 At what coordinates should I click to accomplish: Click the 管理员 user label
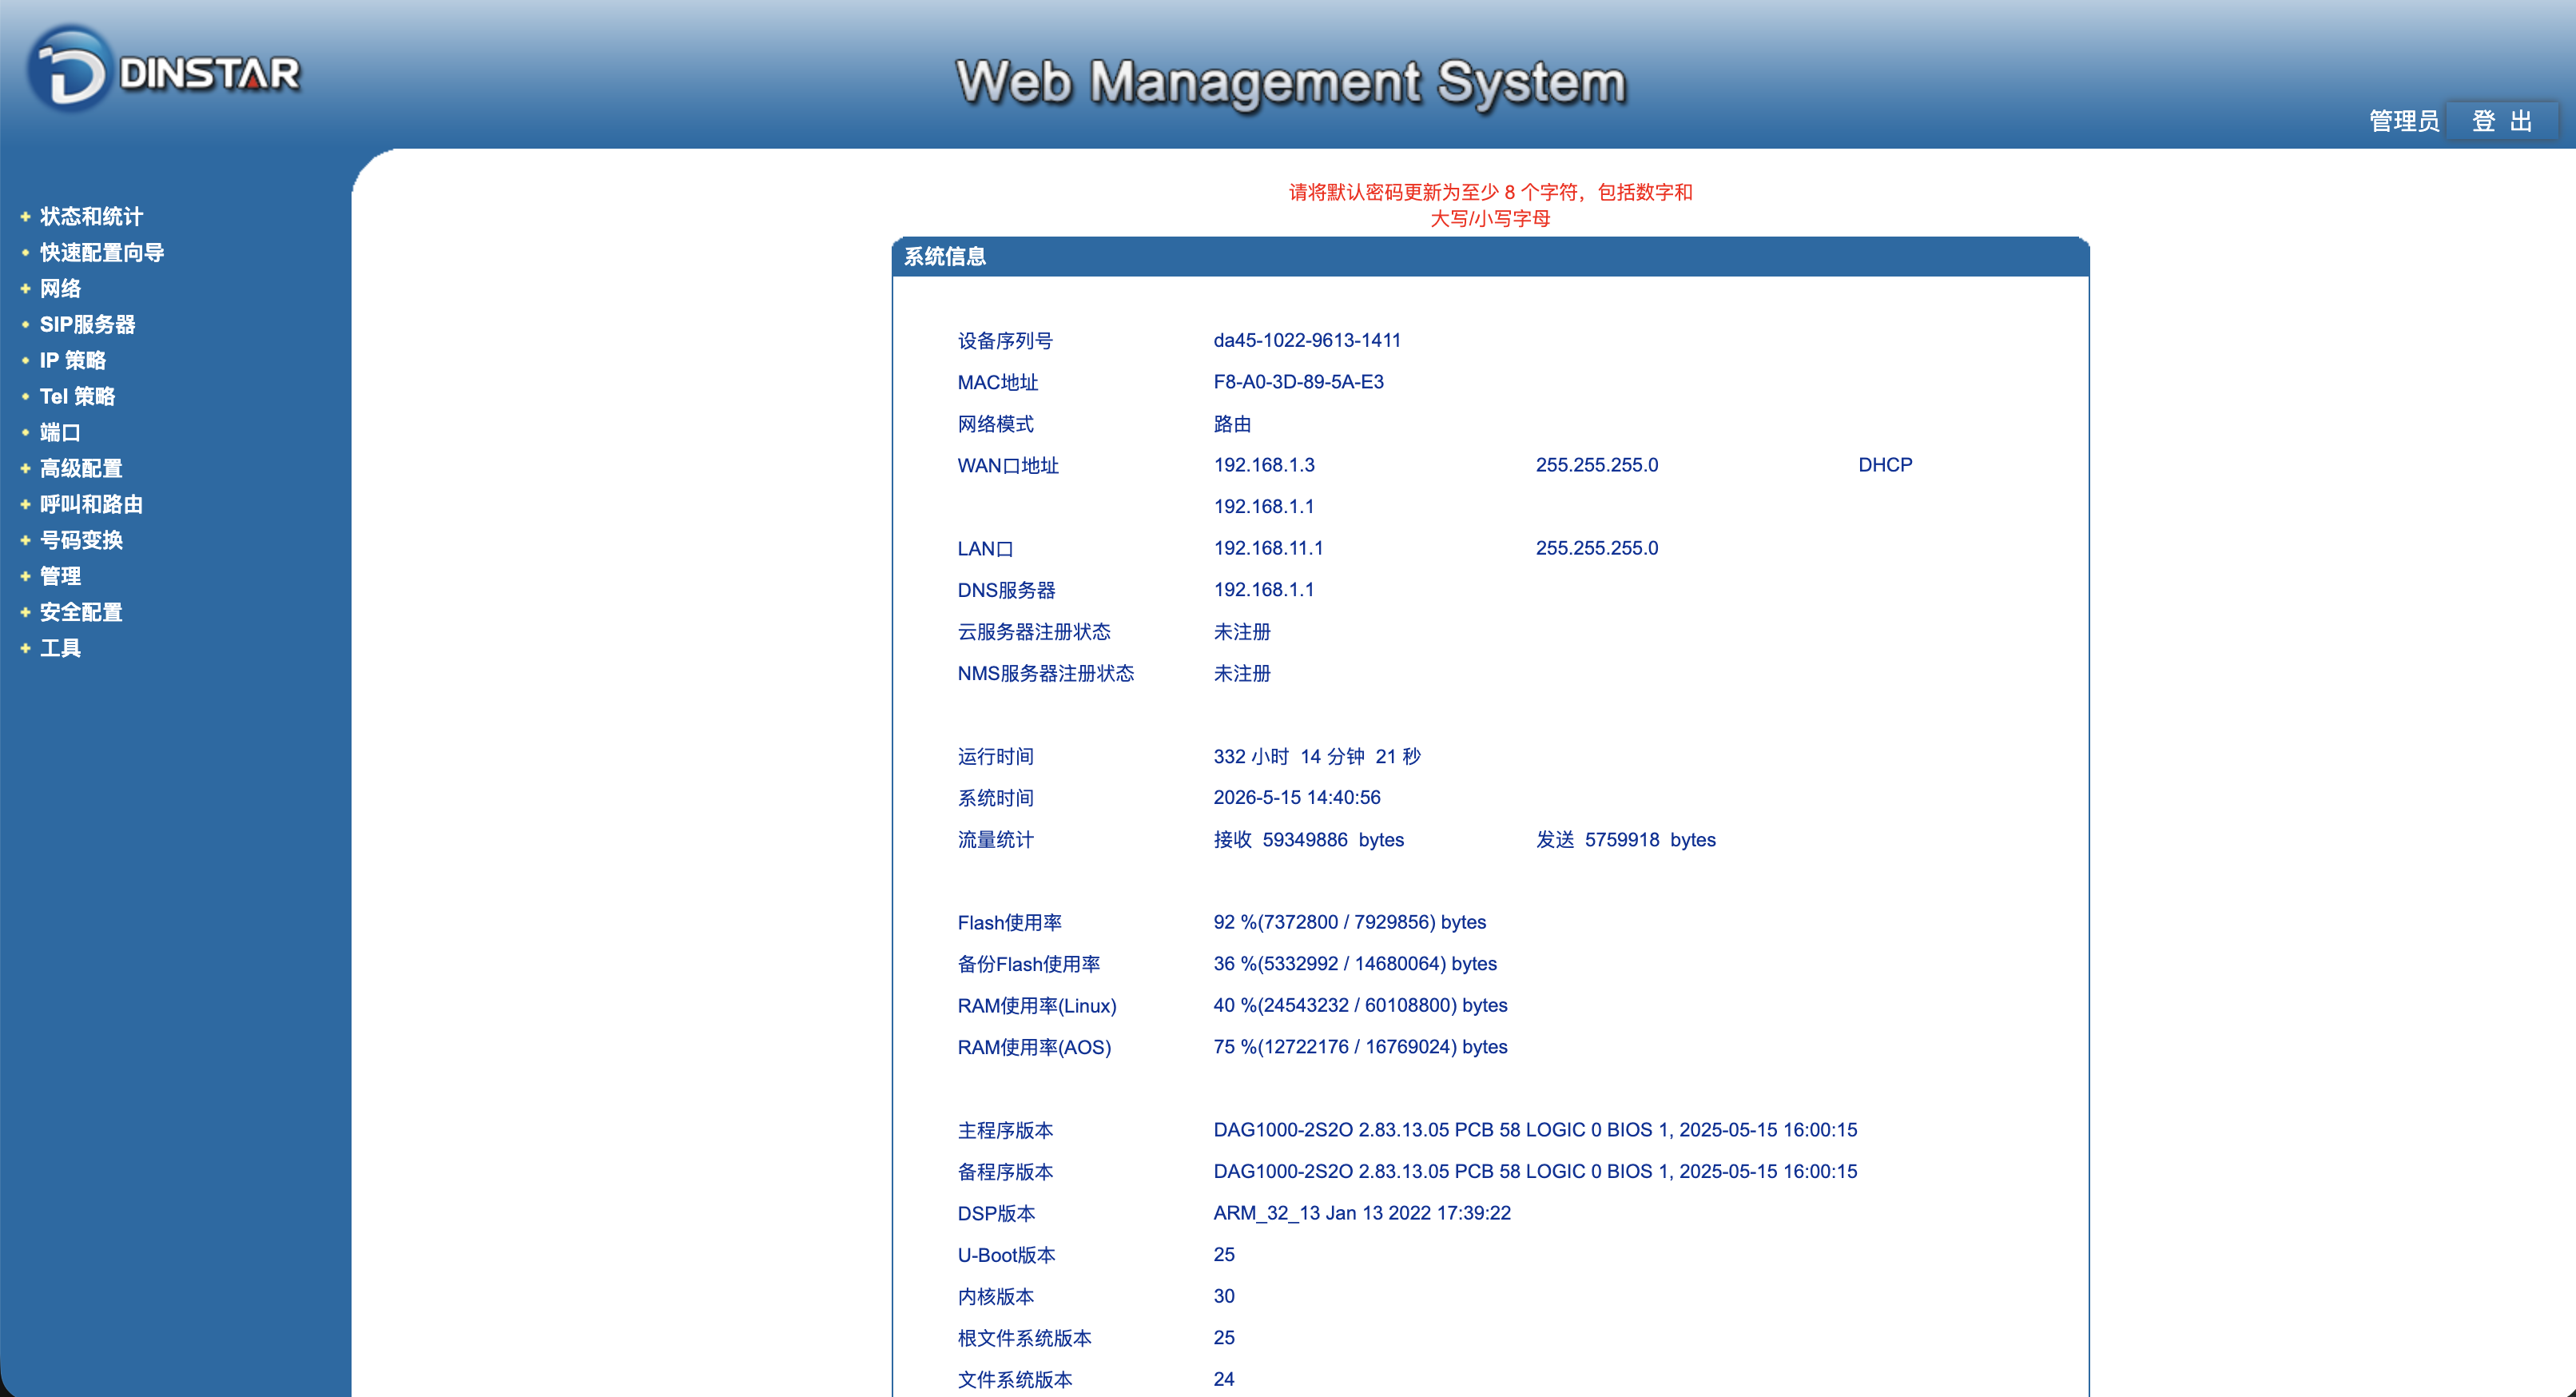pos(2404,121)
